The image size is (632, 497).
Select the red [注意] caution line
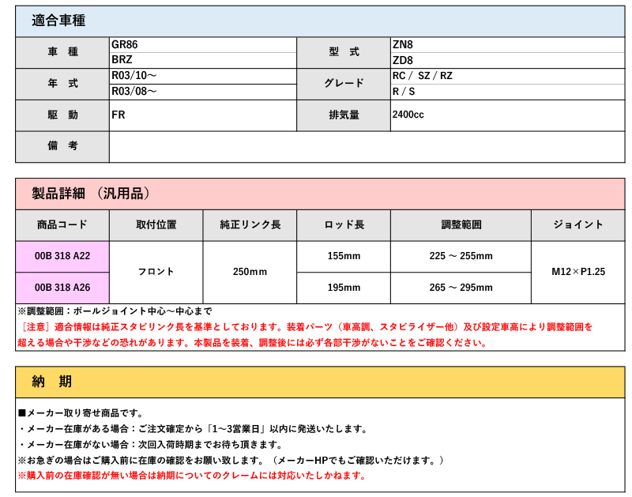305,327
